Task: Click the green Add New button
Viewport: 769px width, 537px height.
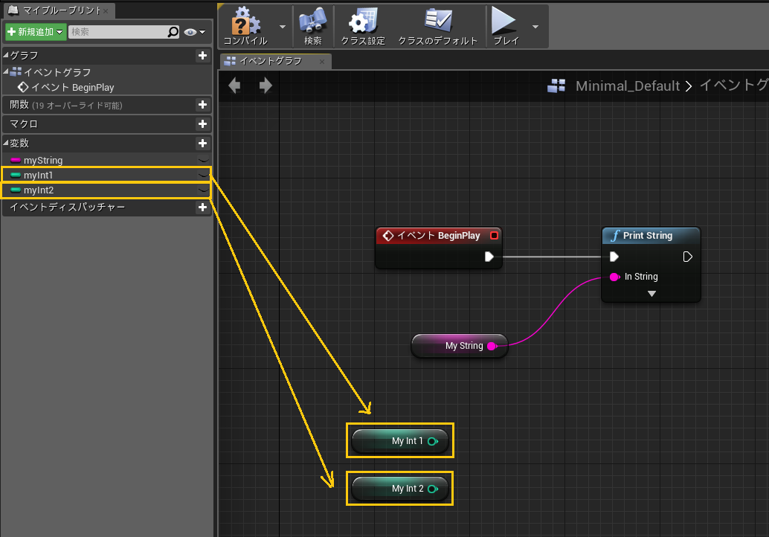Action: 36,32
